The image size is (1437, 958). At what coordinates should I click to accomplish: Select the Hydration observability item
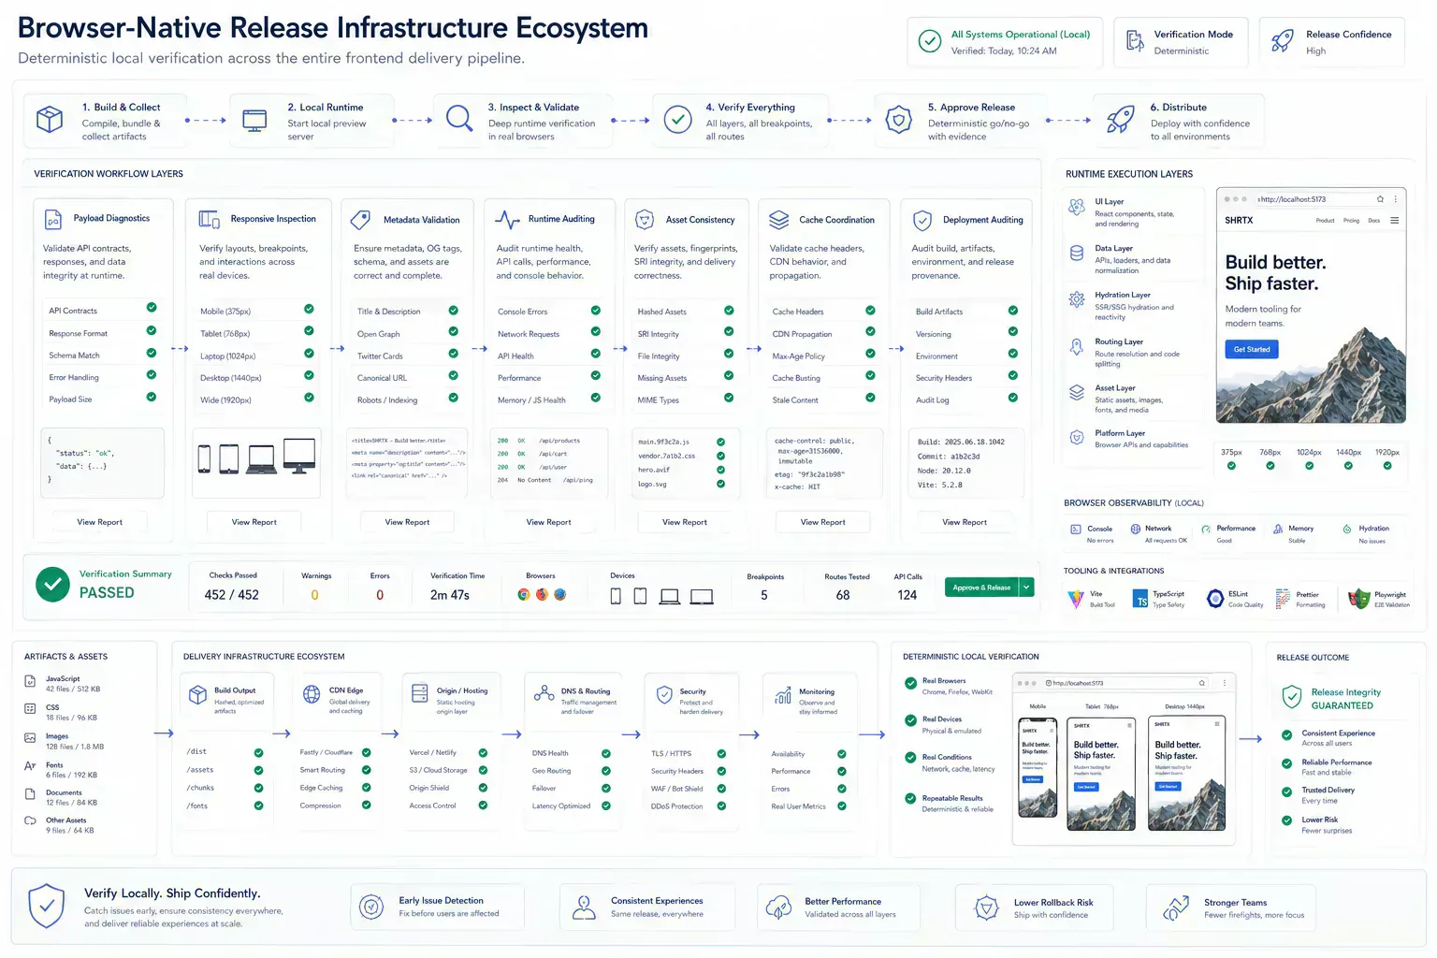(x=1367, y=534)
